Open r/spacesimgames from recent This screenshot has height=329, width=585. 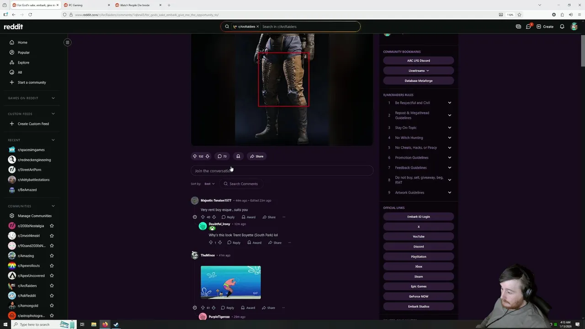coord(31,150)
